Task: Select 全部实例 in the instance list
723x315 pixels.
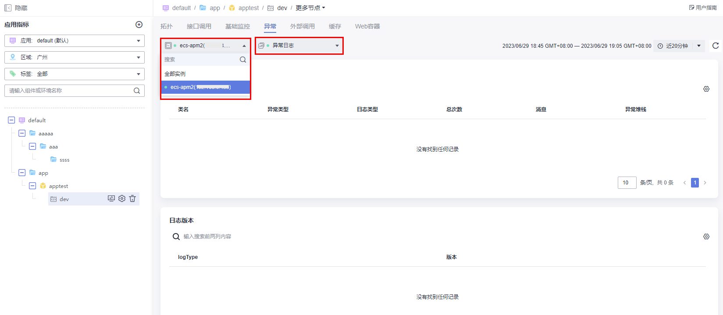Action: click(x=175, y=74)
